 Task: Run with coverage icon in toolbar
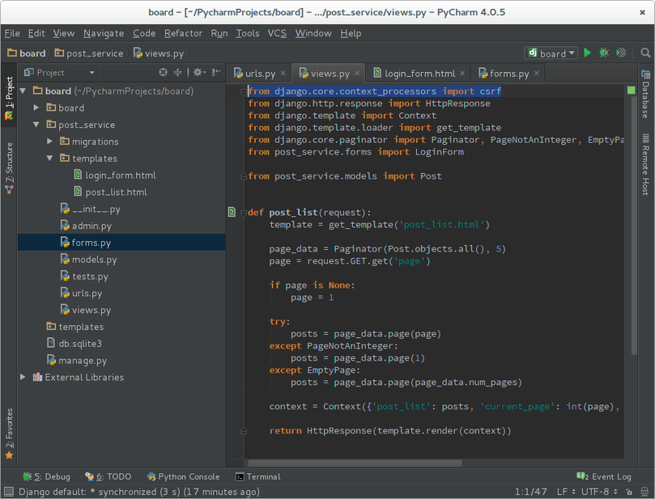621,53
